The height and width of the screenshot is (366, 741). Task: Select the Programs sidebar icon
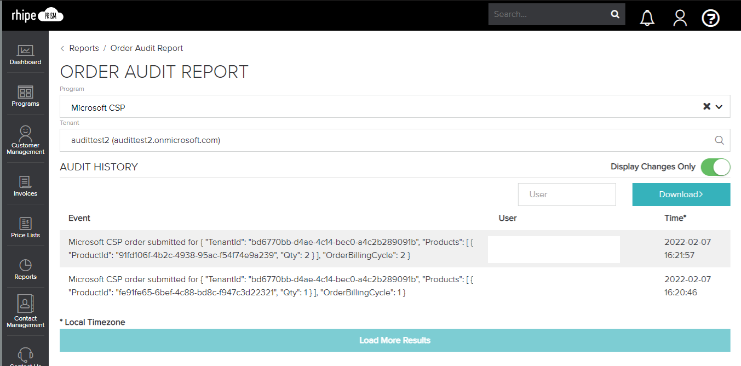[x=25, y=95]
